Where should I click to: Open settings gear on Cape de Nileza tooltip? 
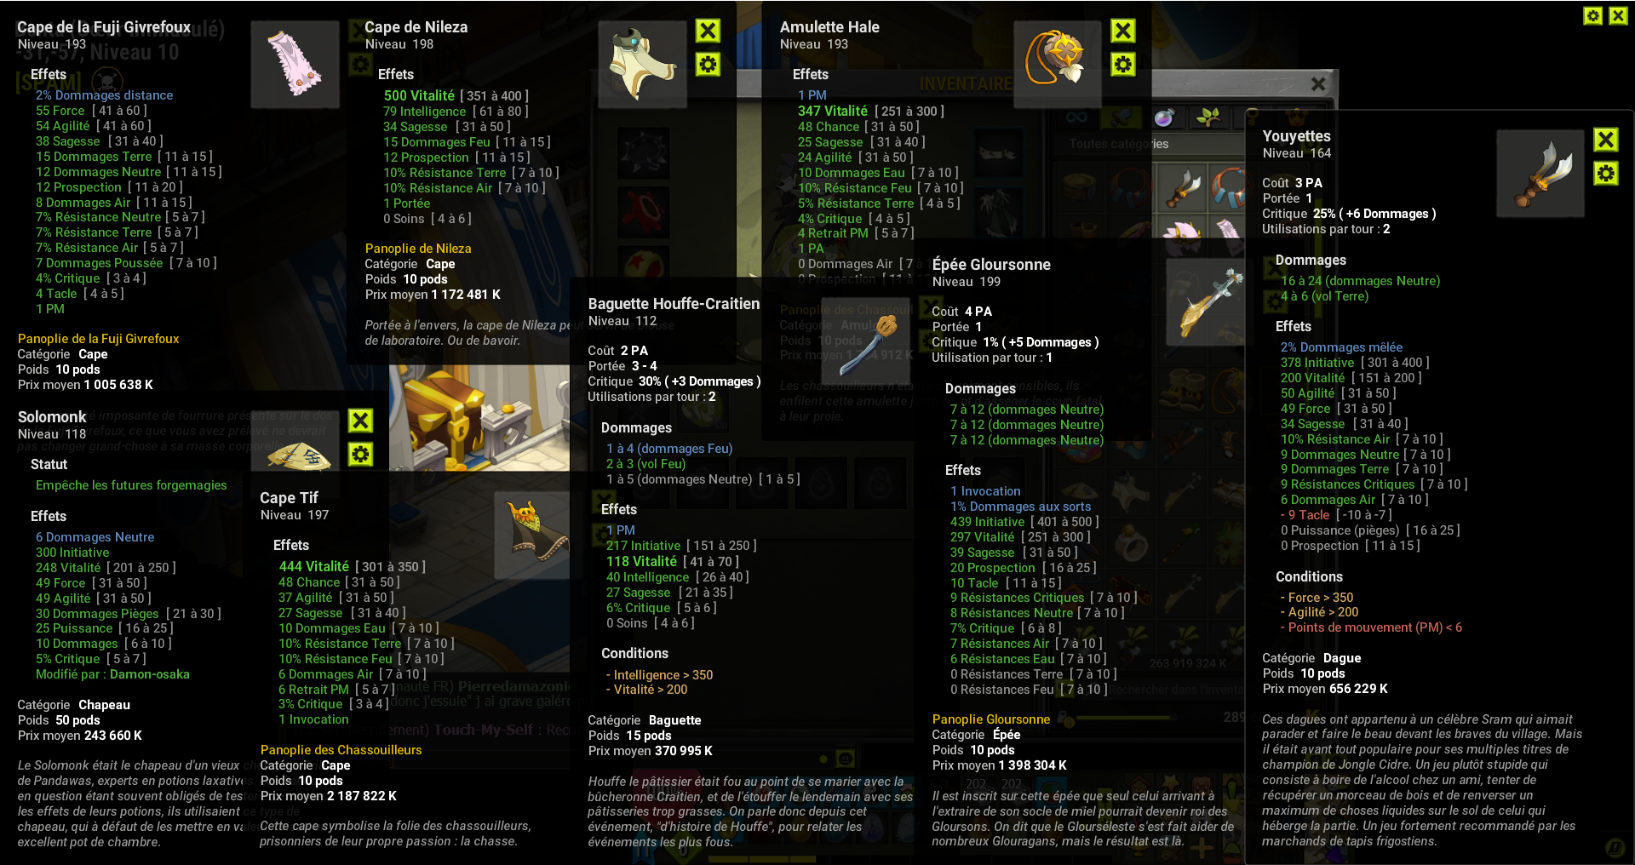[708, 64]
